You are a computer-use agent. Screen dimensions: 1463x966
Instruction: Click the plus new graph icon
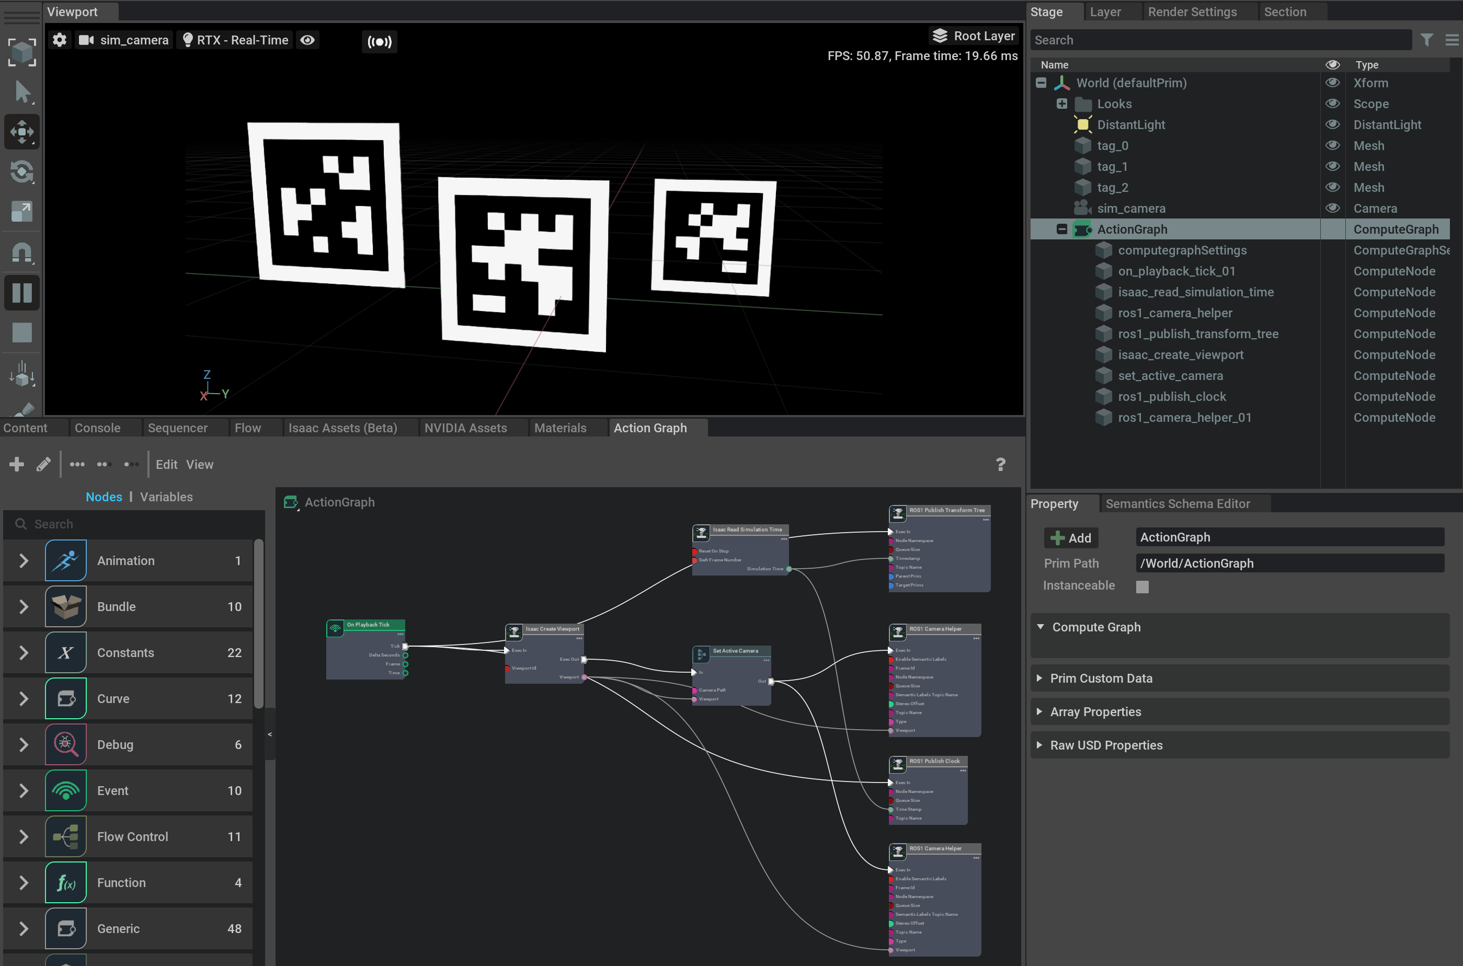17,464
